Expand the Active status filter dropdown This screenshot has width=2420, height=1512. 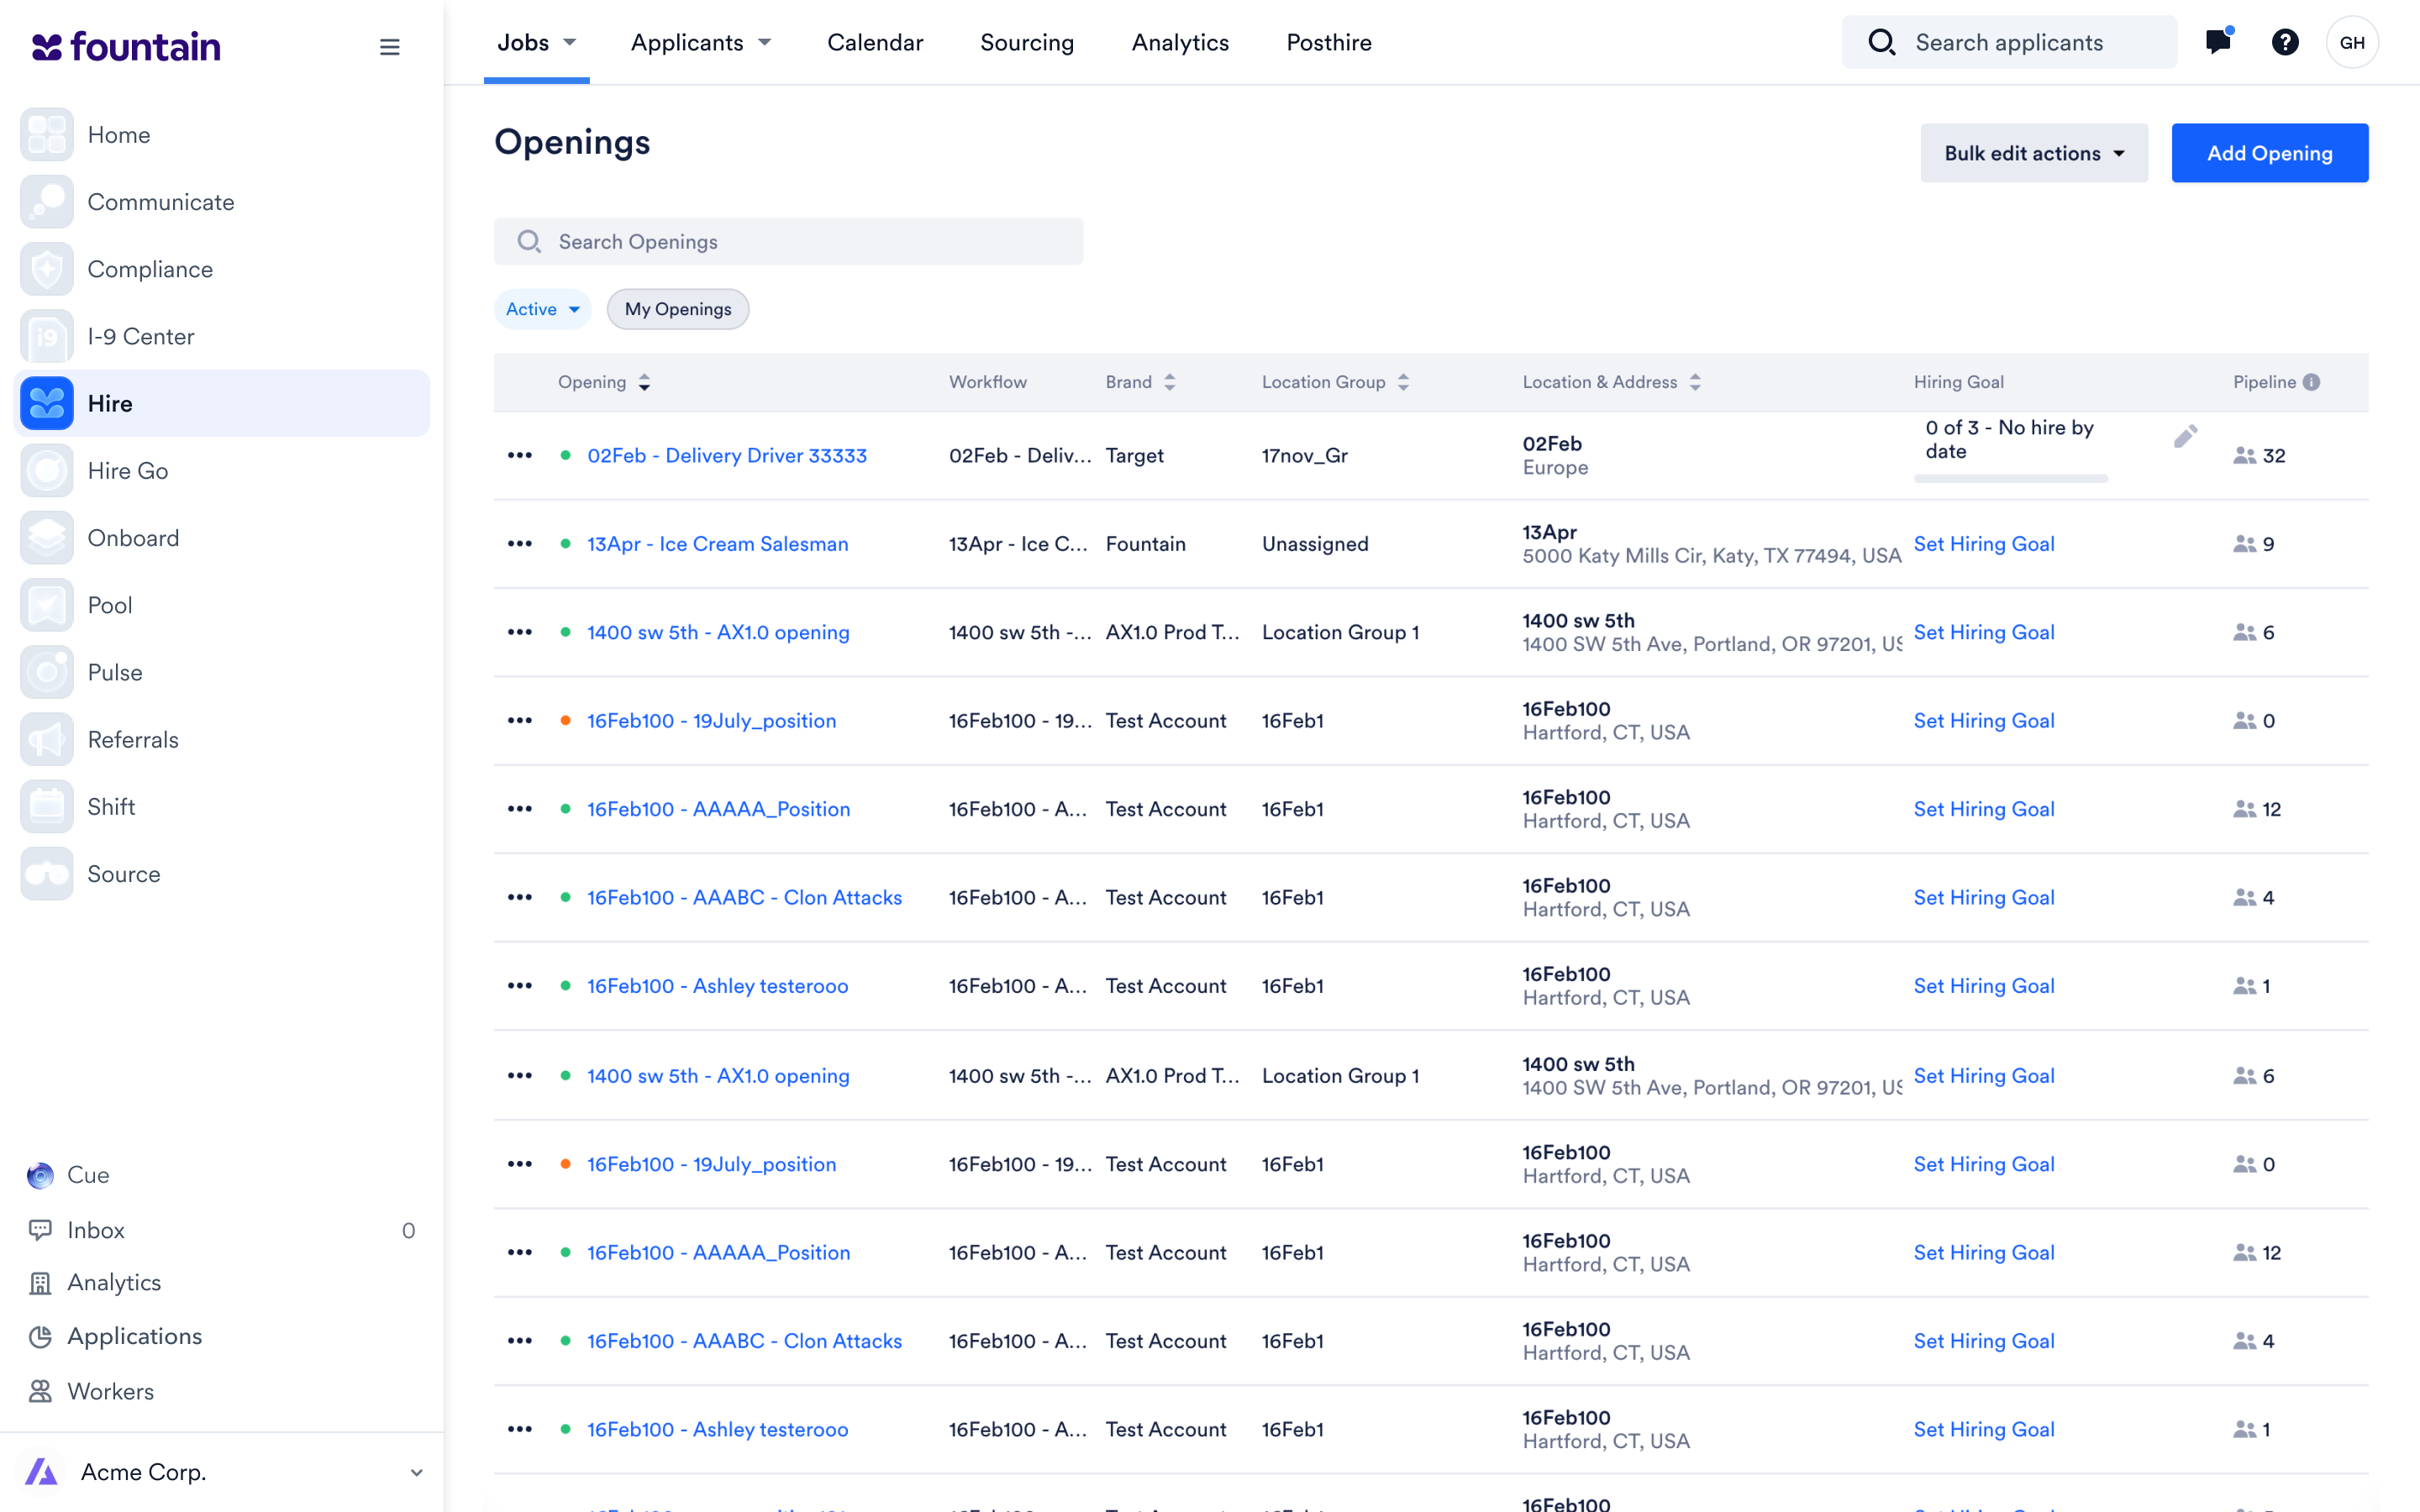(x=542, y=309)
